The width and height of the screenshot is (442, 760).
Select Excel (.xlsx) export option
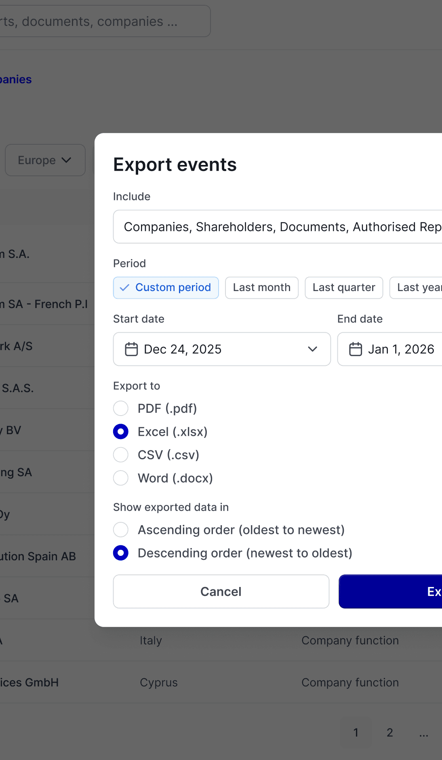[121, 432]
